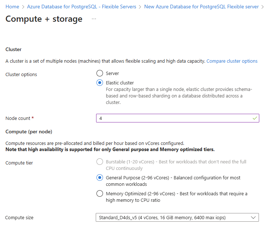
Task: Open the ellipsis menu beside Compute + storage
Action: tap(94, 19)
